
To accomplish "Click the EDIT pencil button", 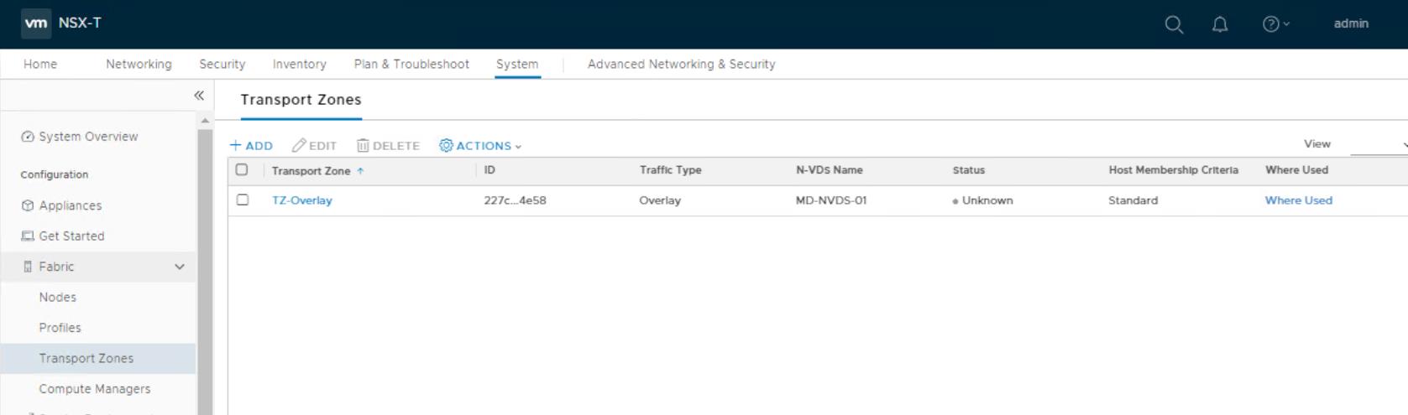I will [x=314, y=146].
